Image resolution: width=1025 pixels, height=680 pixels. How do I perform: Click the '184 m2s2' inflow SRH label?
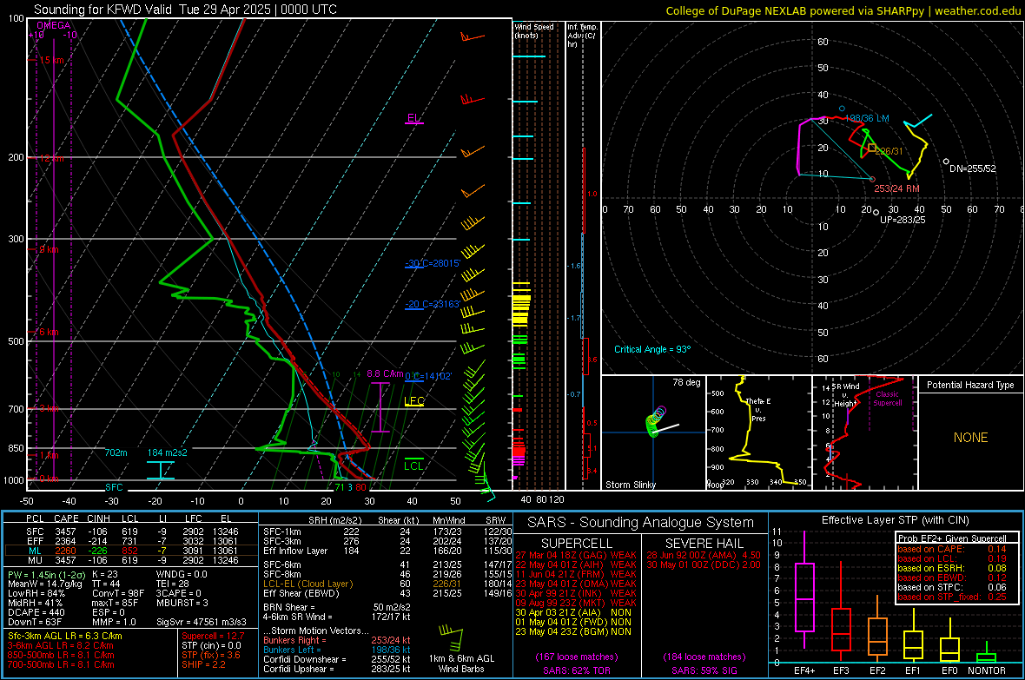[168, 452]
